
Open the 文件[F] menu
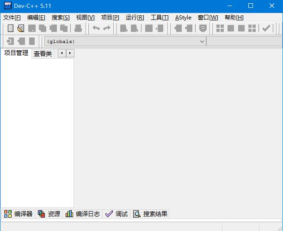[12, 18]
